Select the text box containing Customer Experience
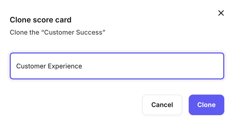This screenshot has width=234, height=120. coord(117,66)
